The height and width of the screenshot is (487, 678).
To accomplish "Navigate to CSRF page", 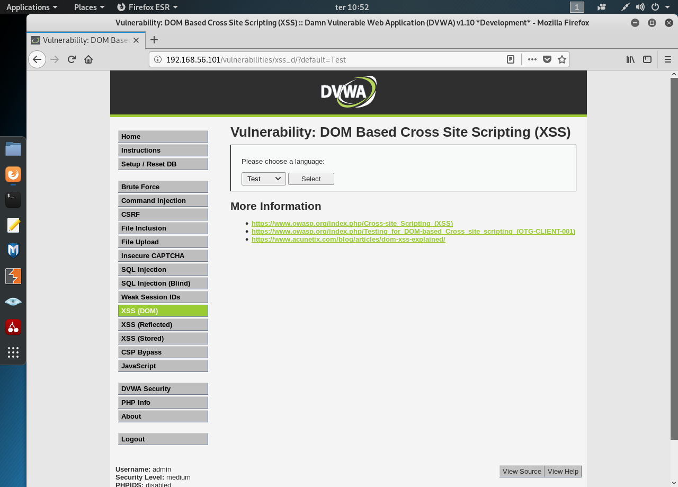I will point(163,215).
